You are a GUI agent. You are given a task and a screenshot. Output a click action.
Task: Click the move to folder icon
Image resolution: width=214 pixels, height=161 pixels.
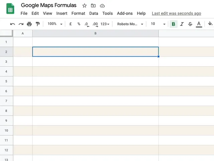click(93, 6)
